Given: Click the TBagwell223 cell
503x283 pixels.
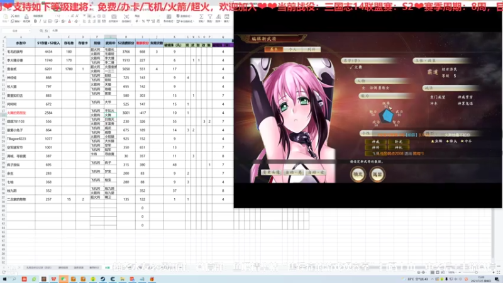Looking at the screenshot, I should 21,139.
